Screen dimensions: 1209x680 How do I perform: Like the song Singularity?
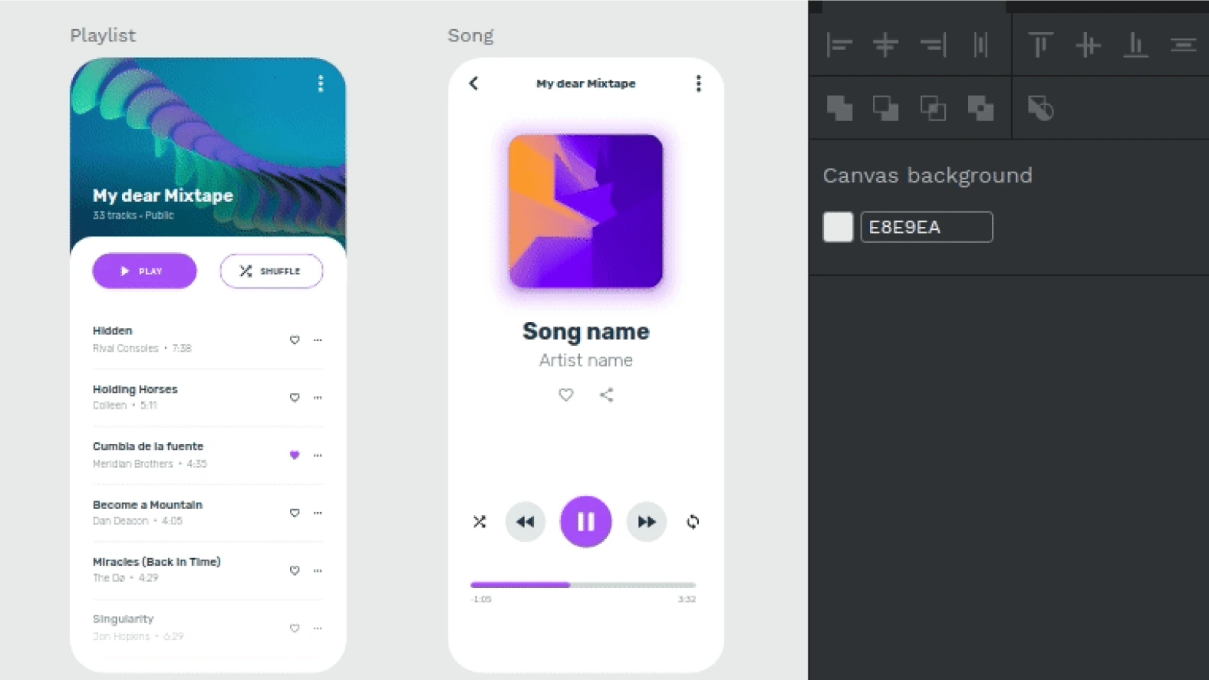[x=295, y=628]
